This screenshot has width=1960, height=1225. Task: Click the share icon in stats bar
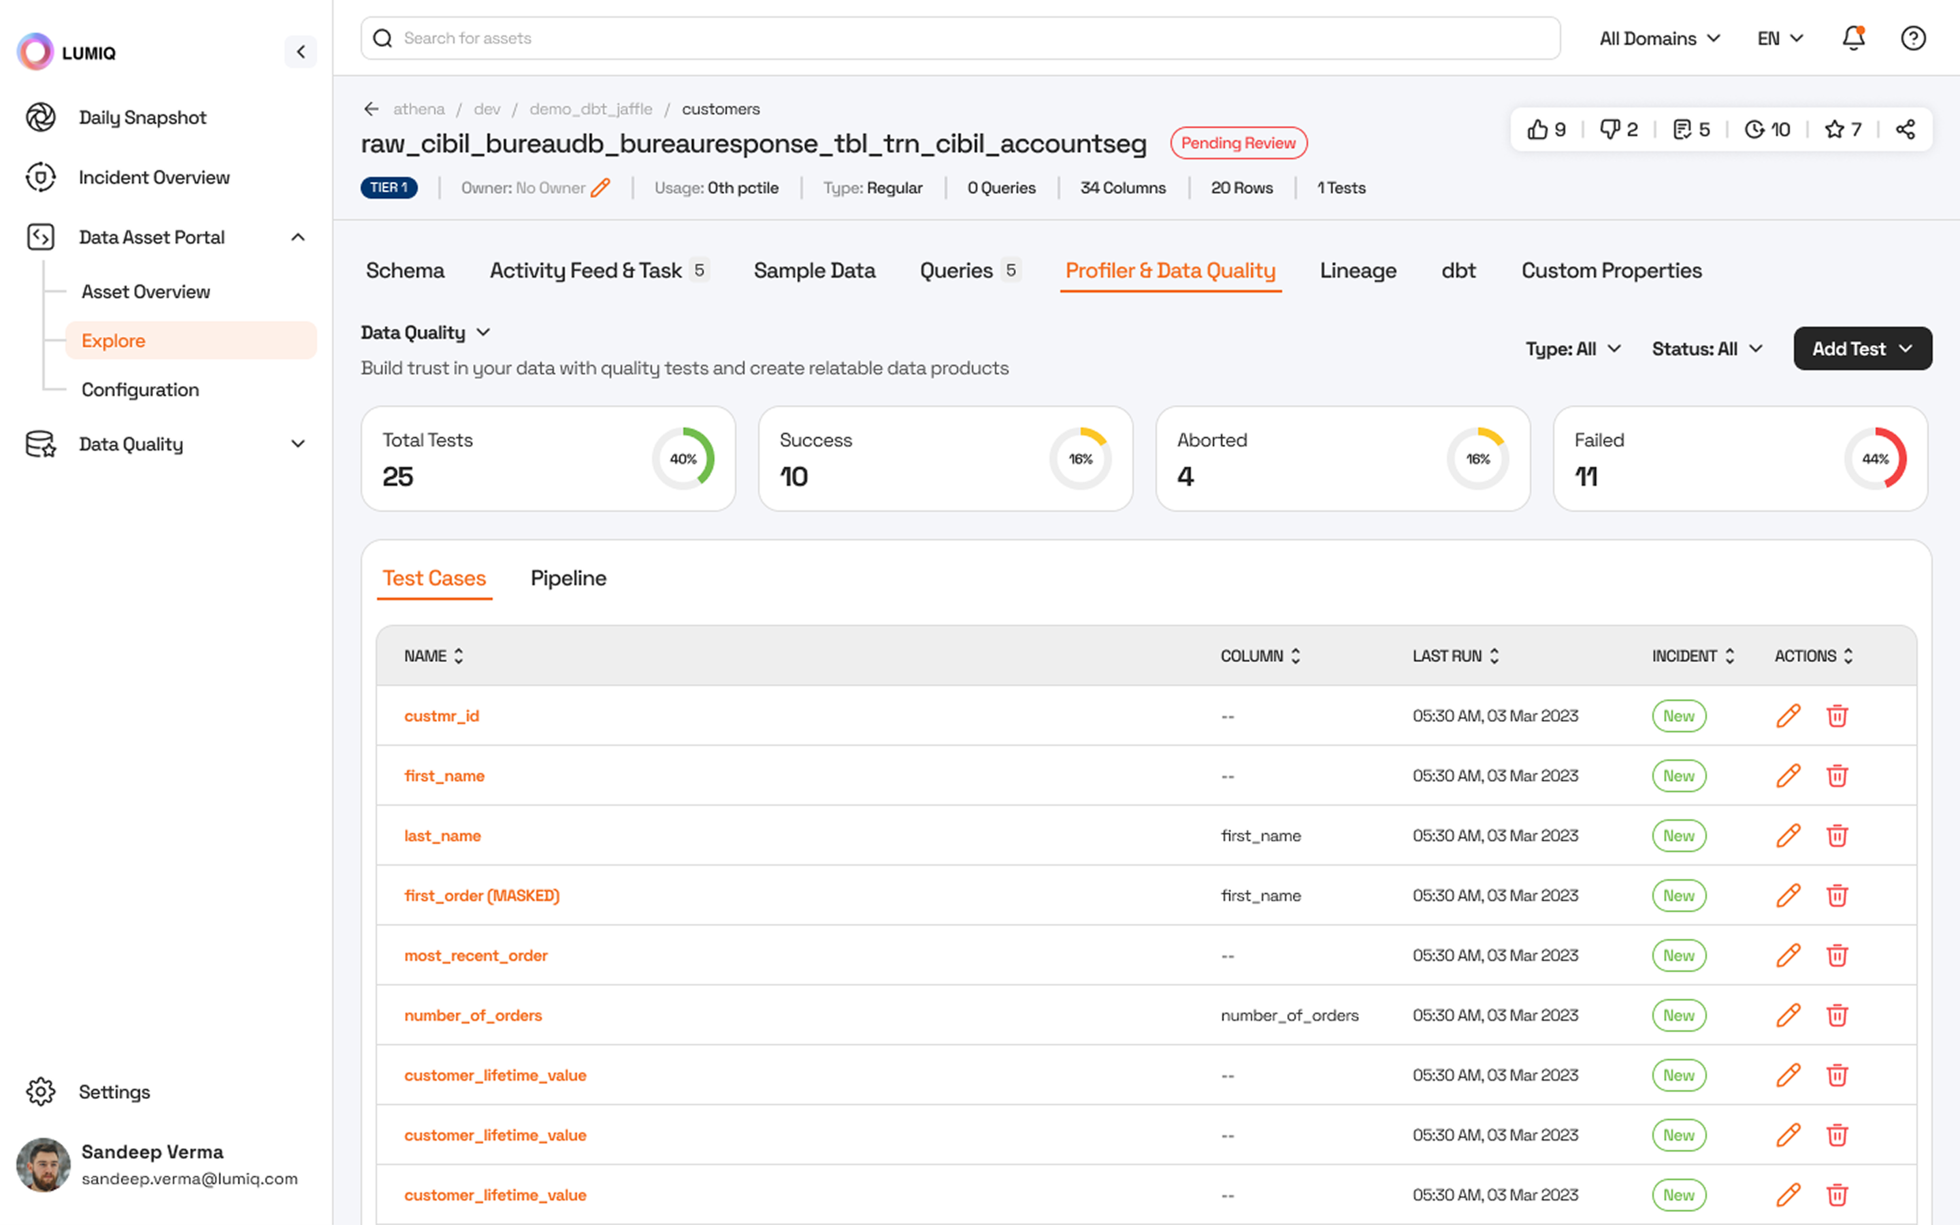pyautogui.click(x=1905, y=129)
